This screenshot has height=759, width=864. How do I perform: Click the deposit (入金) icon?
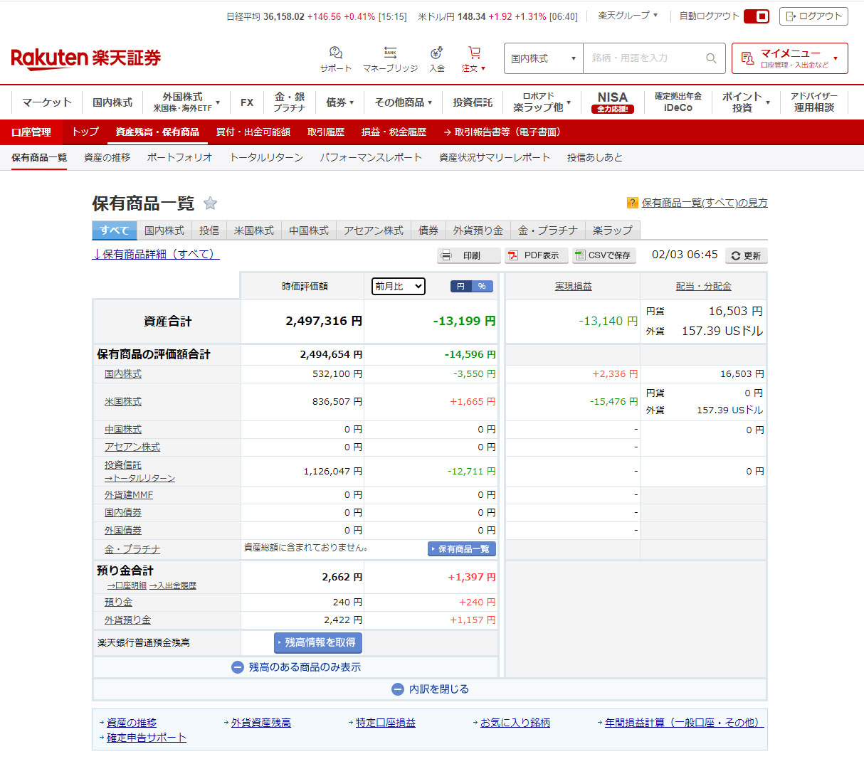click(437, 53)
